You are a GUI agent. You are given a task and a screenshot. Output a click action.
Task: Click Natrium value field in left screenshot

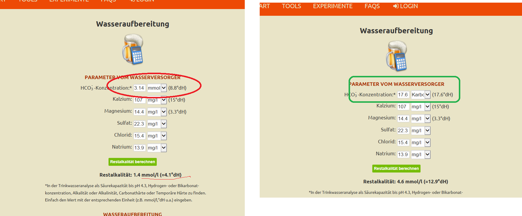[139, 148]
